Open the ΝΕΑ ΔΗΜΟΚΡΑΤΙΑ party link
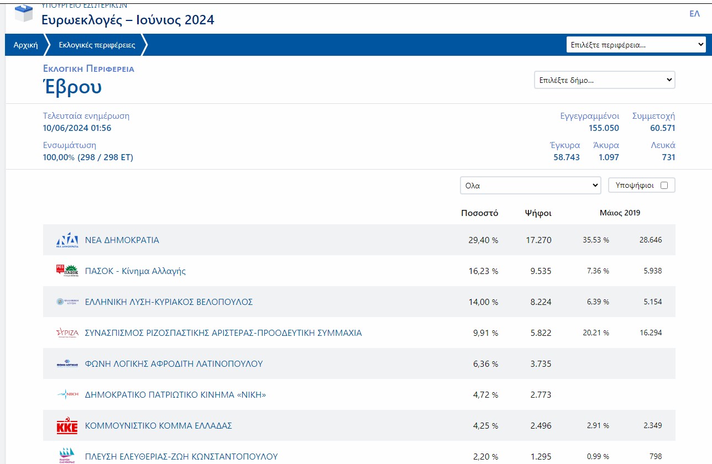 click(x=122, y=240)
